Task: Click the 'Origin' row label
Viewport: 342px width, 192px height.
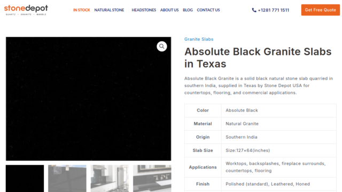Action: pyautogui.click(x=203, y=137)
